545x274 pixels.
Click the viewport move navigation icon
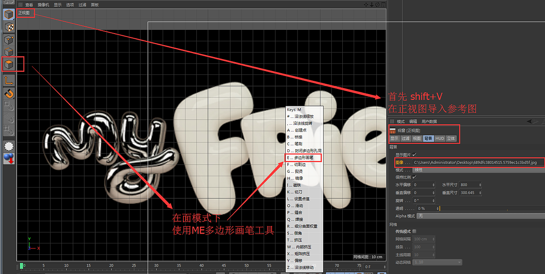pos(366,5)
